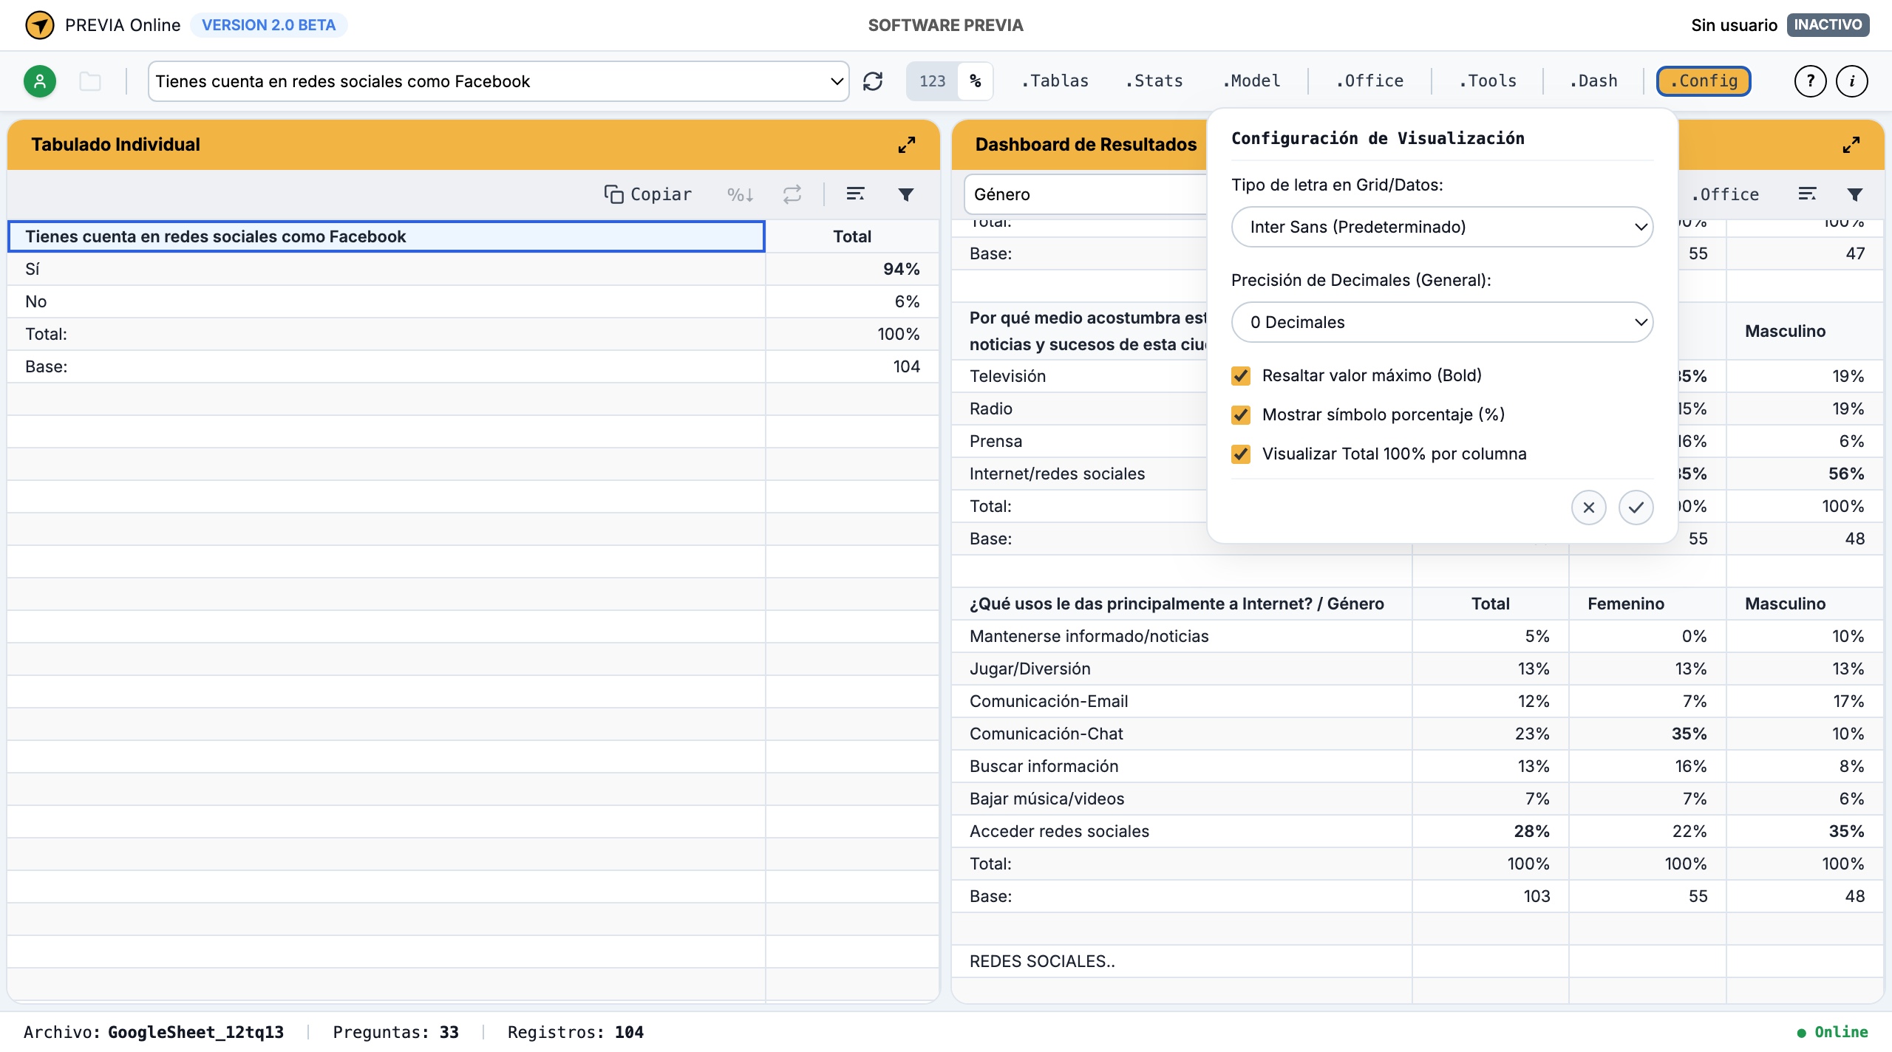Click the Copiar button
Viewport: 1892px width, 1052px height.
[648, 194]
